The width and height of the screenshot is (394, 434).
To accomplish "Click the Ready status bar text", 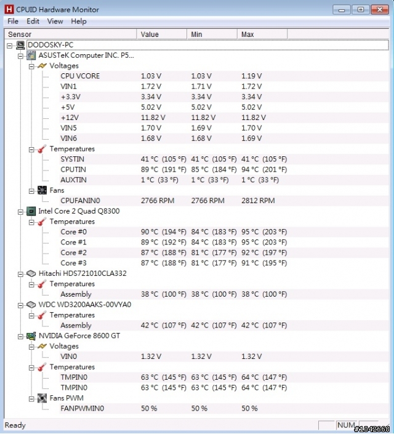I will pos(15,425).
